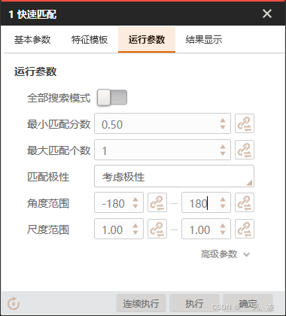The height and width of the screenshot is (316, 286).
Task: Click link icon for 角度范围 minimum -180
Action: click(157, 202)
